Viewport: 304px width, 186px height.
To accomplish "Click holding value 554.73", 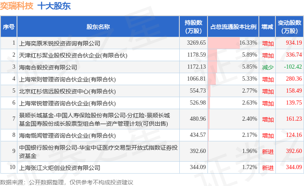I will [198, 91].
